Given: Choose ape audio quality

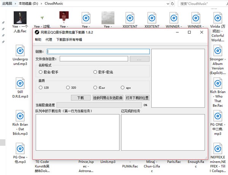Looking at the screenshot, I should 126,87.
